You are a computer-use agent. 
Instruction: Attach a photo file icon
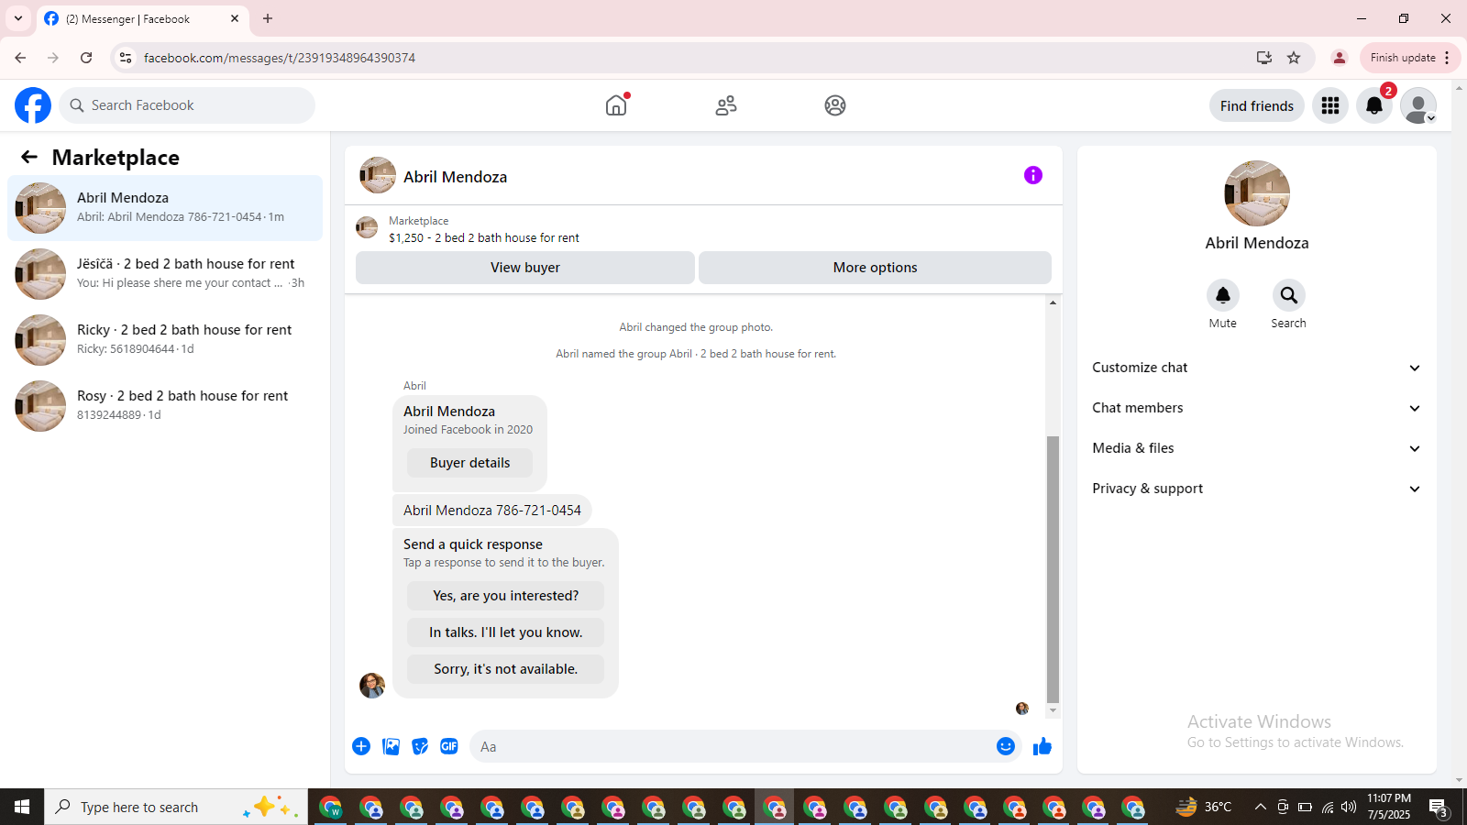click(391, 746)
